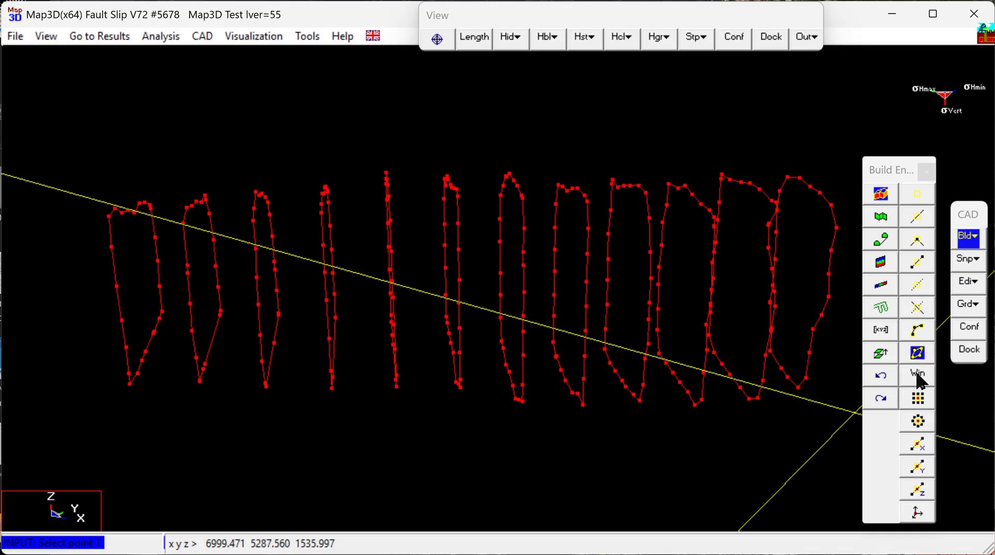Screen dimensions: 995x555
Task: Click the colored 3D block build icon
Action: tap(880, 194)
